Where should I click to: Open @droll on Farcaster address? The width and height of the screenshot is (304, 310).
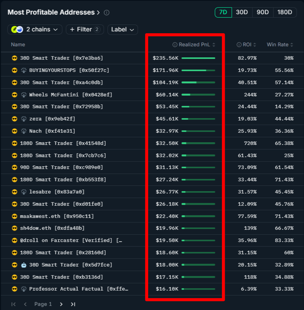click(x=71, y=240)
